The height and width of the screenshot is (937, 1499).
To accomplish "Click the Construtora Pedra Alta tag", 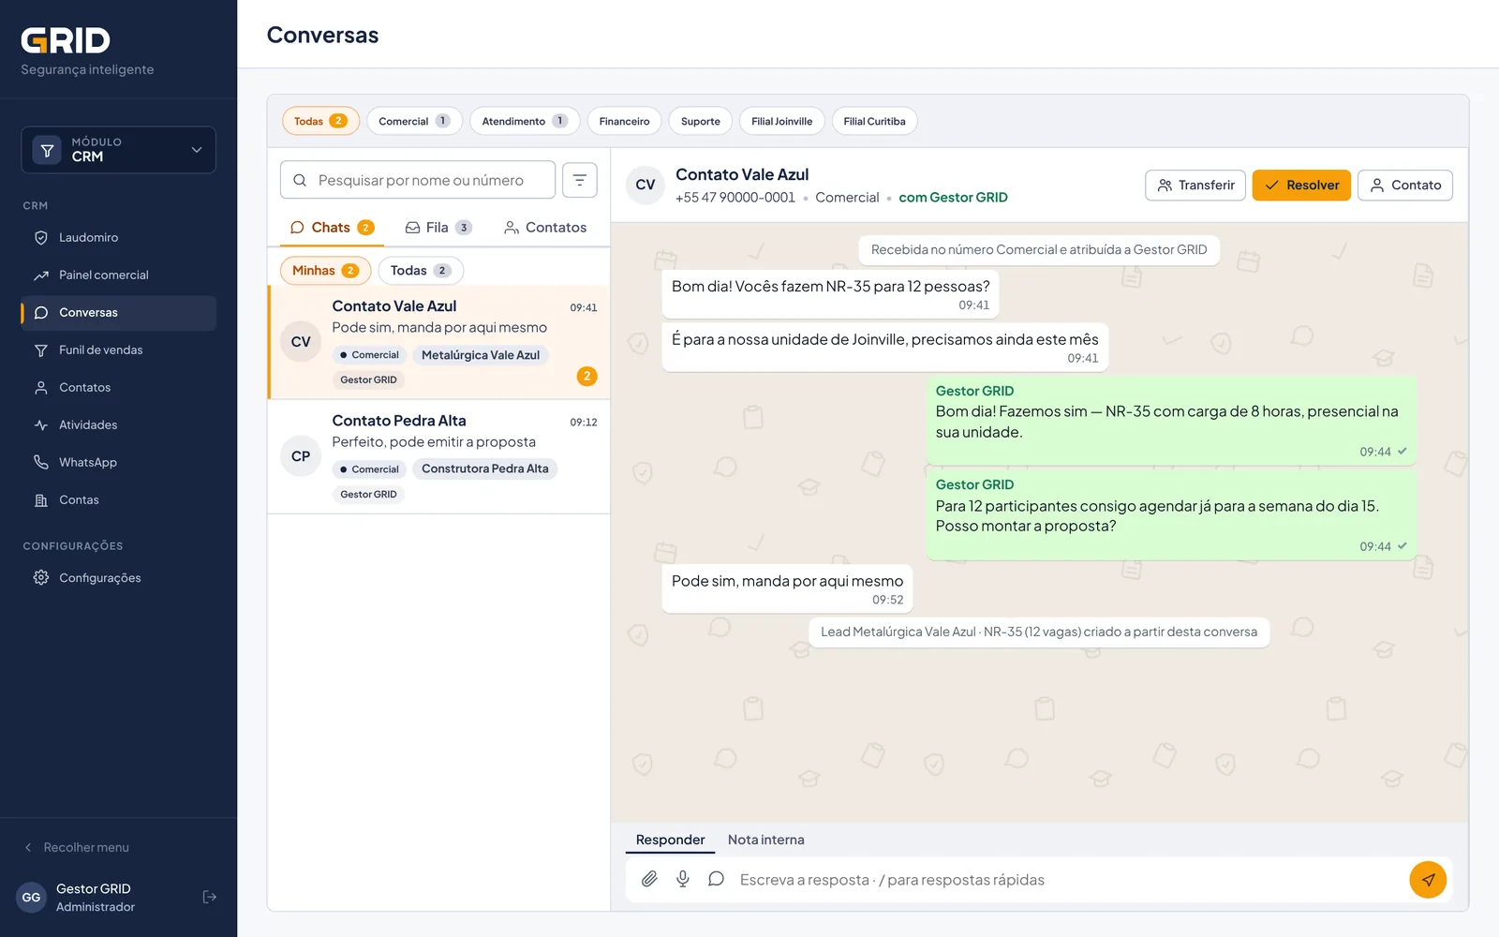I will click(485, 468).
